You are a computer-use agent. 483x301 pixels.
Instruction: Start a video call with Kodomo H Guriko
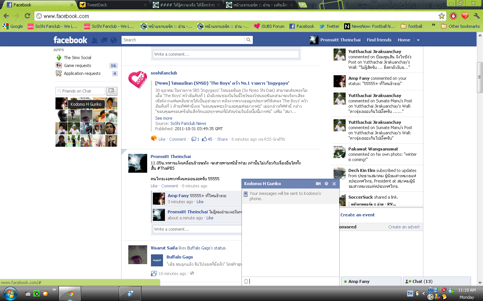click(318, 184)
